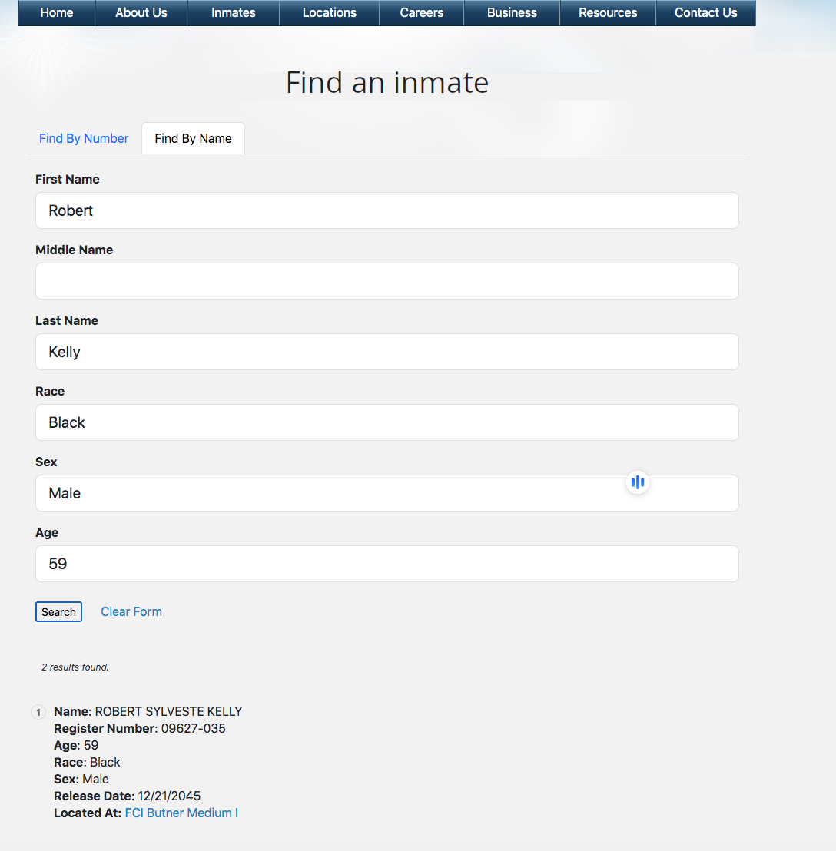Switch to the Find By Number tab
This screenshot has height=851, width=836.
[x=84, y=138]
